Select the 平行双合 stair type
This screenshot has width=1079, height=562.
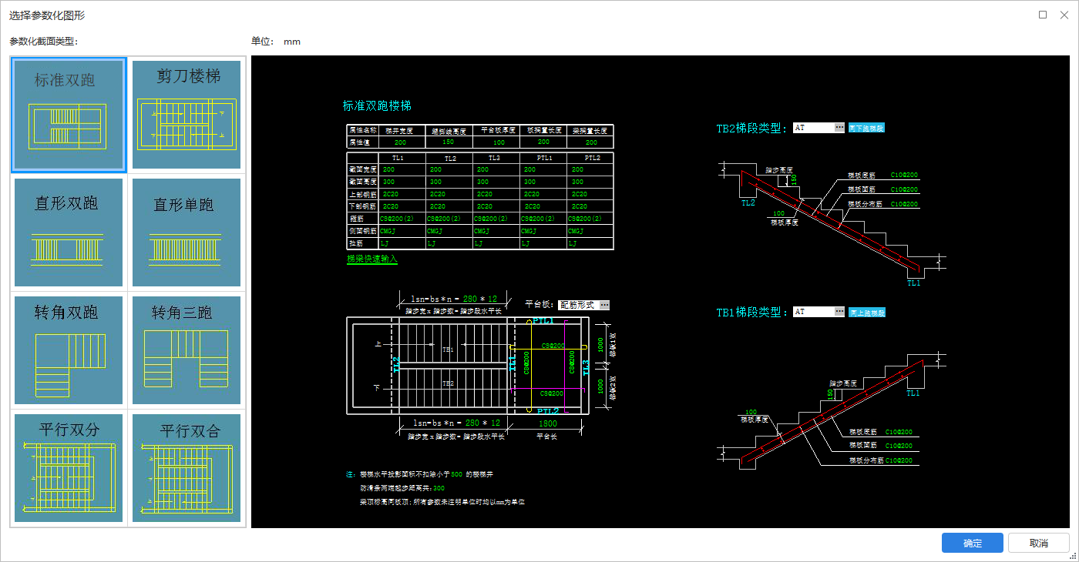(x=187, y=468)
